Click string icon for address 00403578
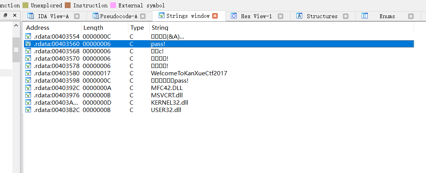Viewport: 426px width, 173px height. (28, 66)
